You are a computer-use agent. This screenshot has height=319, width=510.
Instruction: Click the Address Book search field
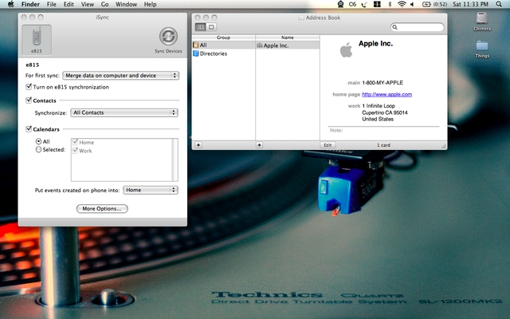418,27
